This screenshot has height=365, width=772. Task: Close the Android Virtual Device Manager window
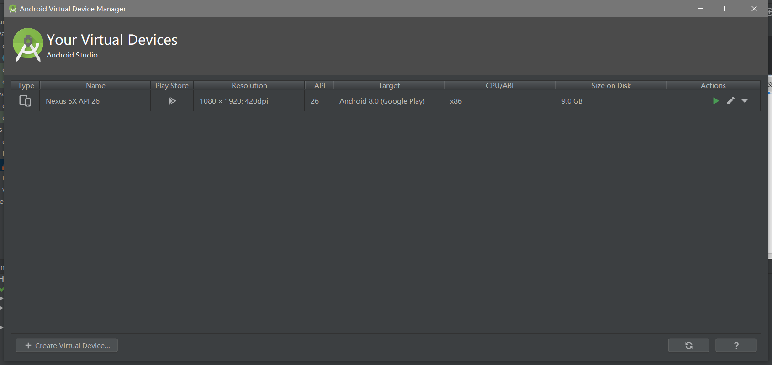click(754, 9)
